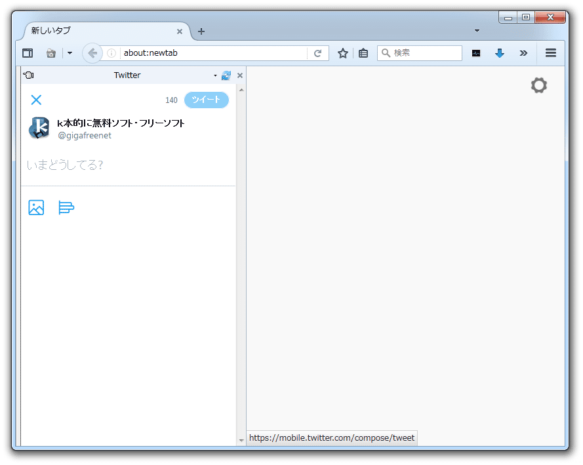Click the account name k本的に無料ソフト・フリーソフト
Image resolution: width=583 pixels, height=465 pixels.
pyautogui.click(x=121, y=123)
